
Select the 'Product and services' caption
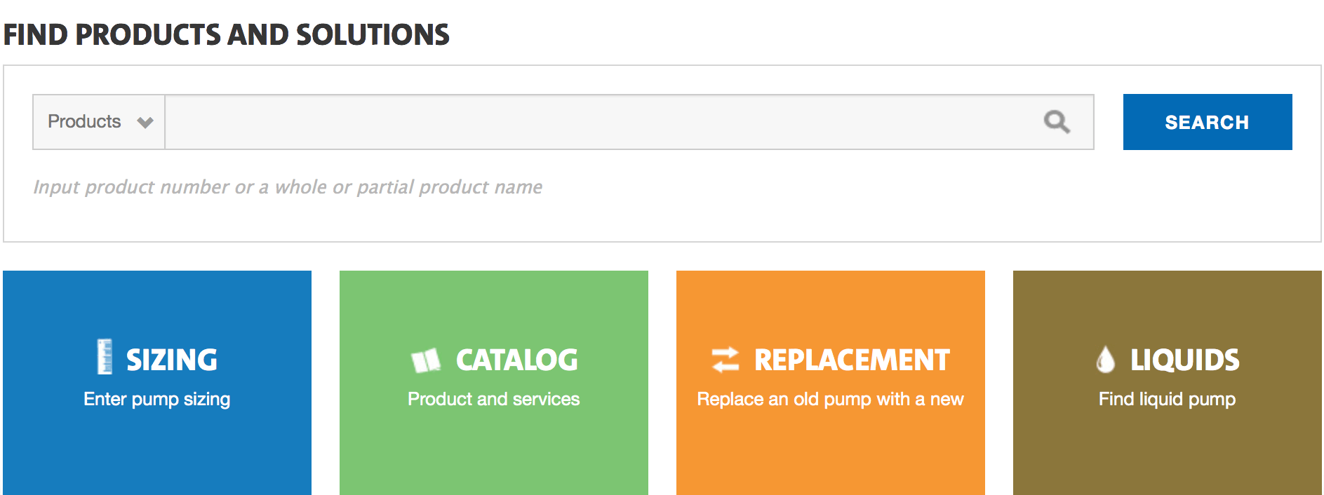pyautogui.click(x=494, y=399)
